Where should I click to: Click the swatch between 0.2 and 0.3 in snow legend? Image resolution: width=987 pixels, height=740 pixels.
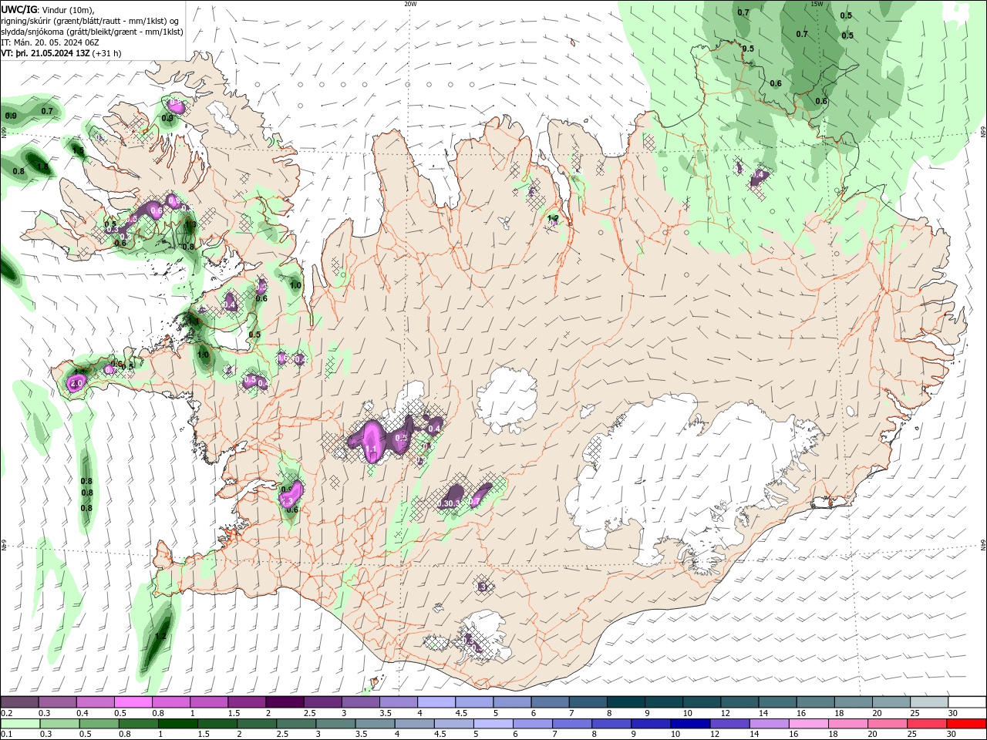[19, 702]
